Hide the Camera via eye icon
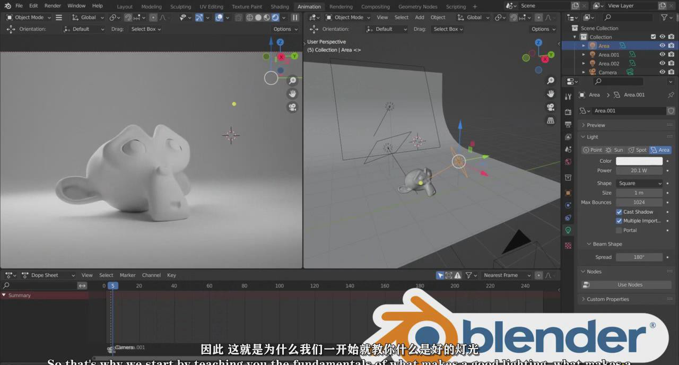The width and height of the screenshot is (679, 365). (662, 72)
